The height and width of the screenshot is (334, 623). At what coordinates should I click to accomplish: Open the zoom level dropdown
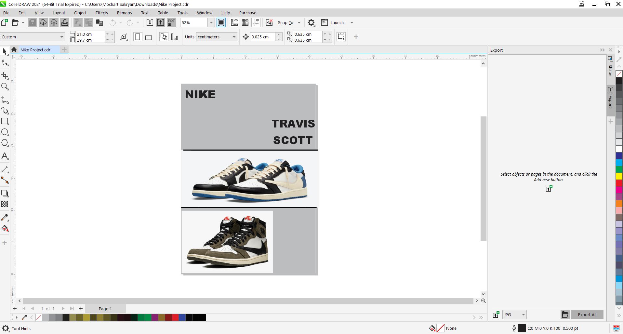[211, 22]
